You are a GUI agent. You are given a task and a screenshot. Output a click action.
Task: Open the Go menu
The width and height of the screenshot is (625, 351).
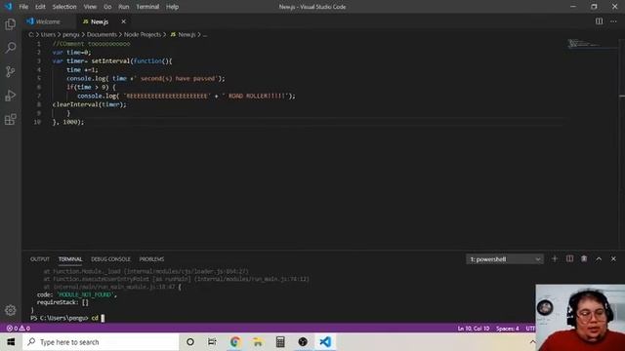(107, 7)
